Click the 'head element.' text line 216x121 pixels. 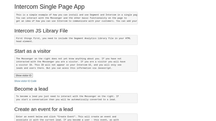(25, 41)
